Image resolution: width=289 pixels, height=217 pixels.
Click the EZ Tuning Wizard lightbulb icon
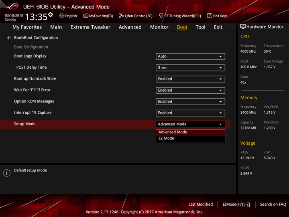point(161,16)
